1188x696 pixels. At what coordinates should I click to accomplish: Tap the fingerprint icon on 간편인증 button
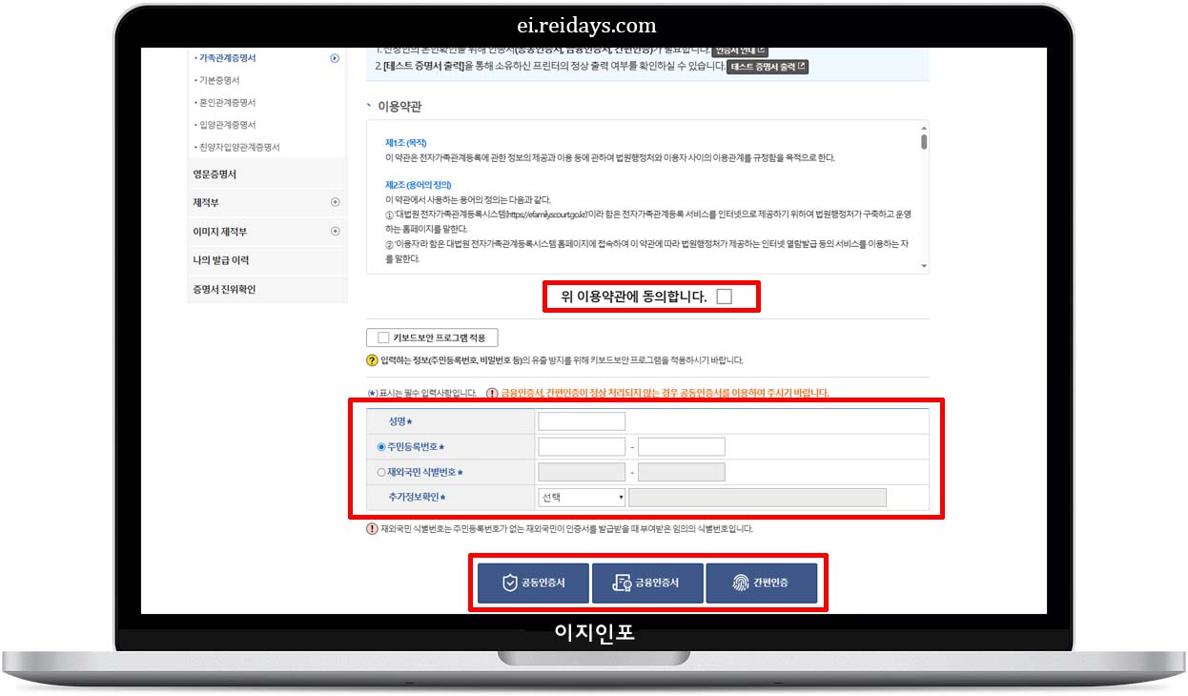pos(740,583)
